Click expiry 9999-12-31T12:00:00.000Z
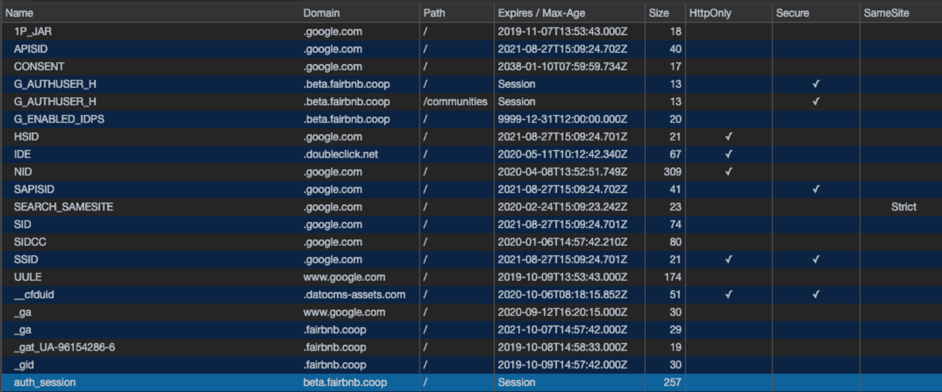This screenshot has height=392, width=942. [x=562, y=119]
